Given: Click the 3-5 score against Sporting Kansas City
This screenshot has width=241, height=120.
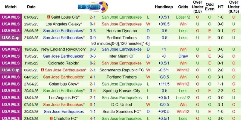Looking at the screenshot, I should pyautogui.click(x=93, y=91).
